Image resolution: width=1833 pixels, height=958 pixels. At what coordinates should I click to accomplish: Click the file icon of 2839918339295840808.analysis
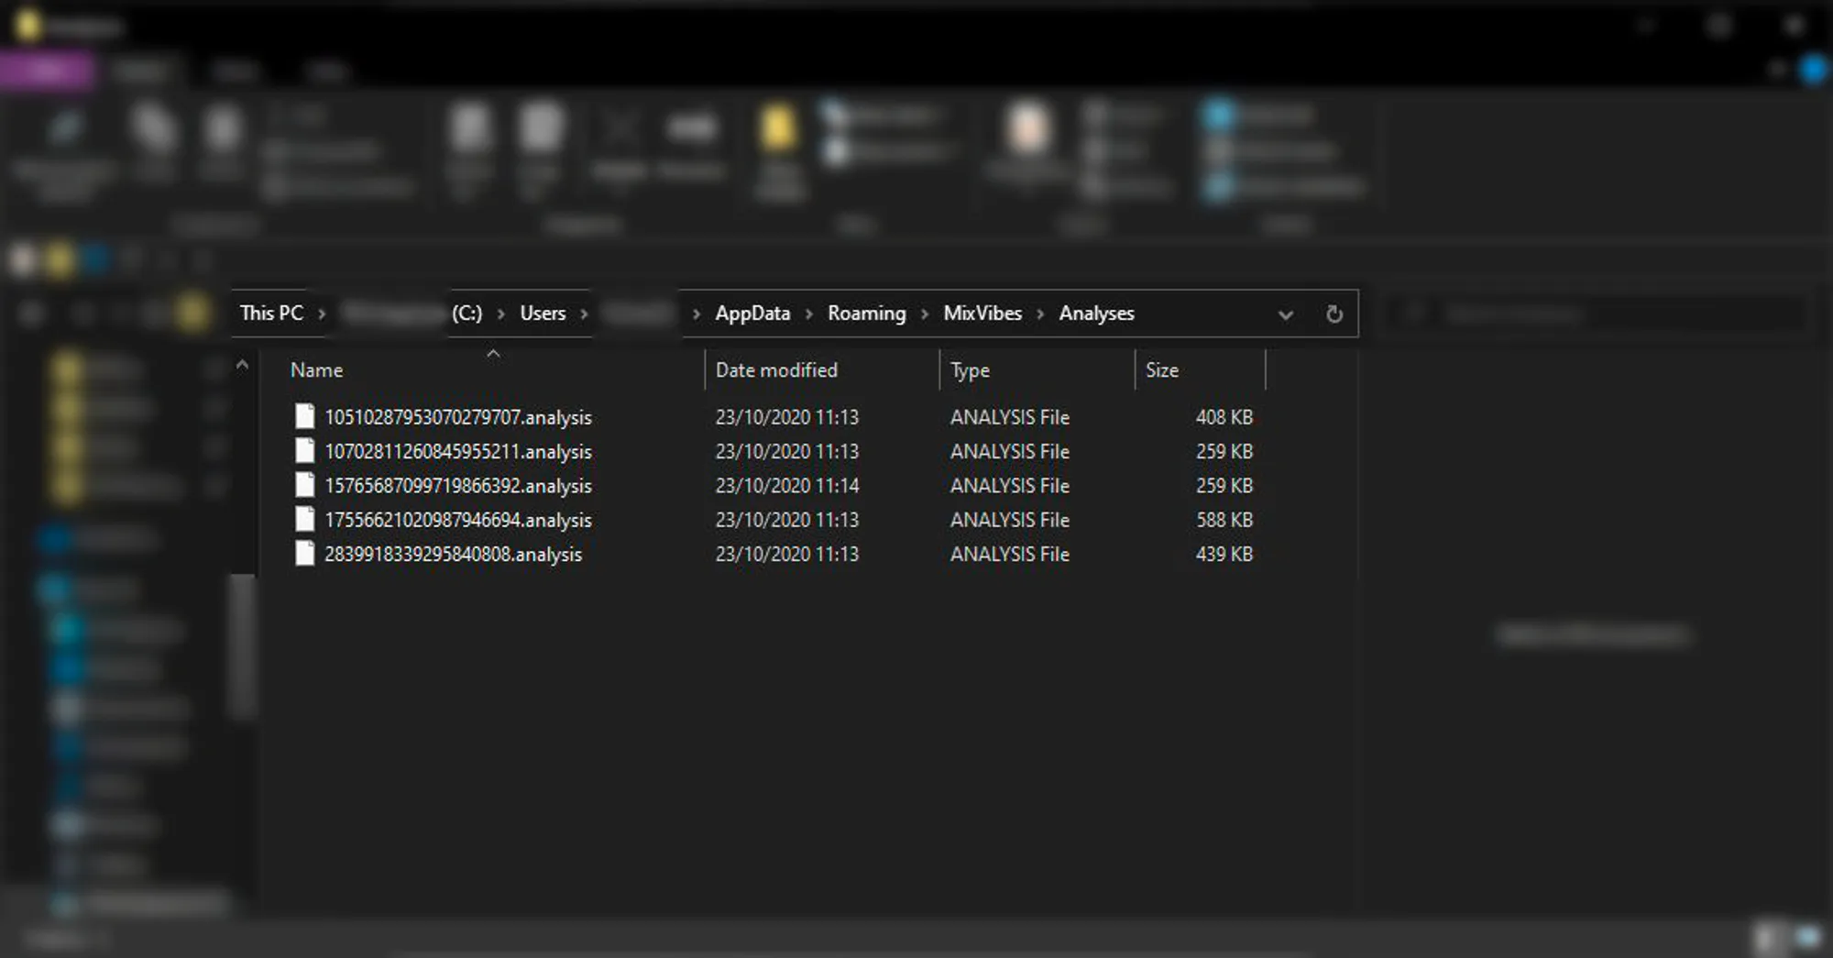coord(304,554)
